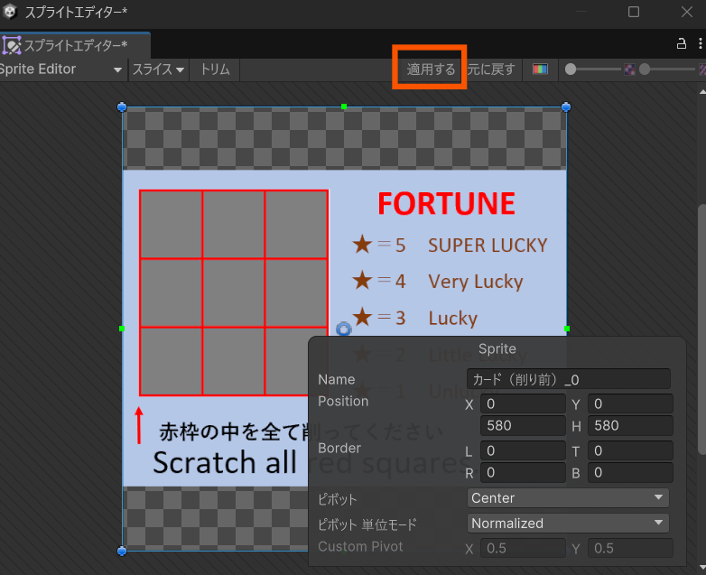The width and height of the screenshot is (706, 575).
Task: Open the Sprite Editor mode dropdown
Action: tap(61, 70)
